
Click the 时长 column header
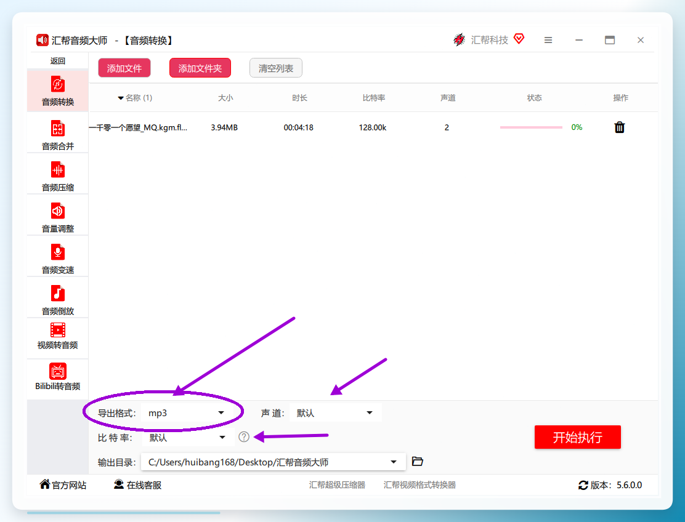point(299,98)
